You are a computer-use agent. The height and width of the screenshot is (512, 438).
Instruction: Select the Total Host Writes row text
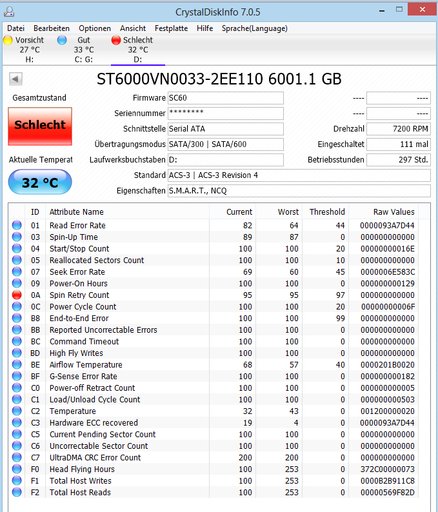tap(81, 480)
